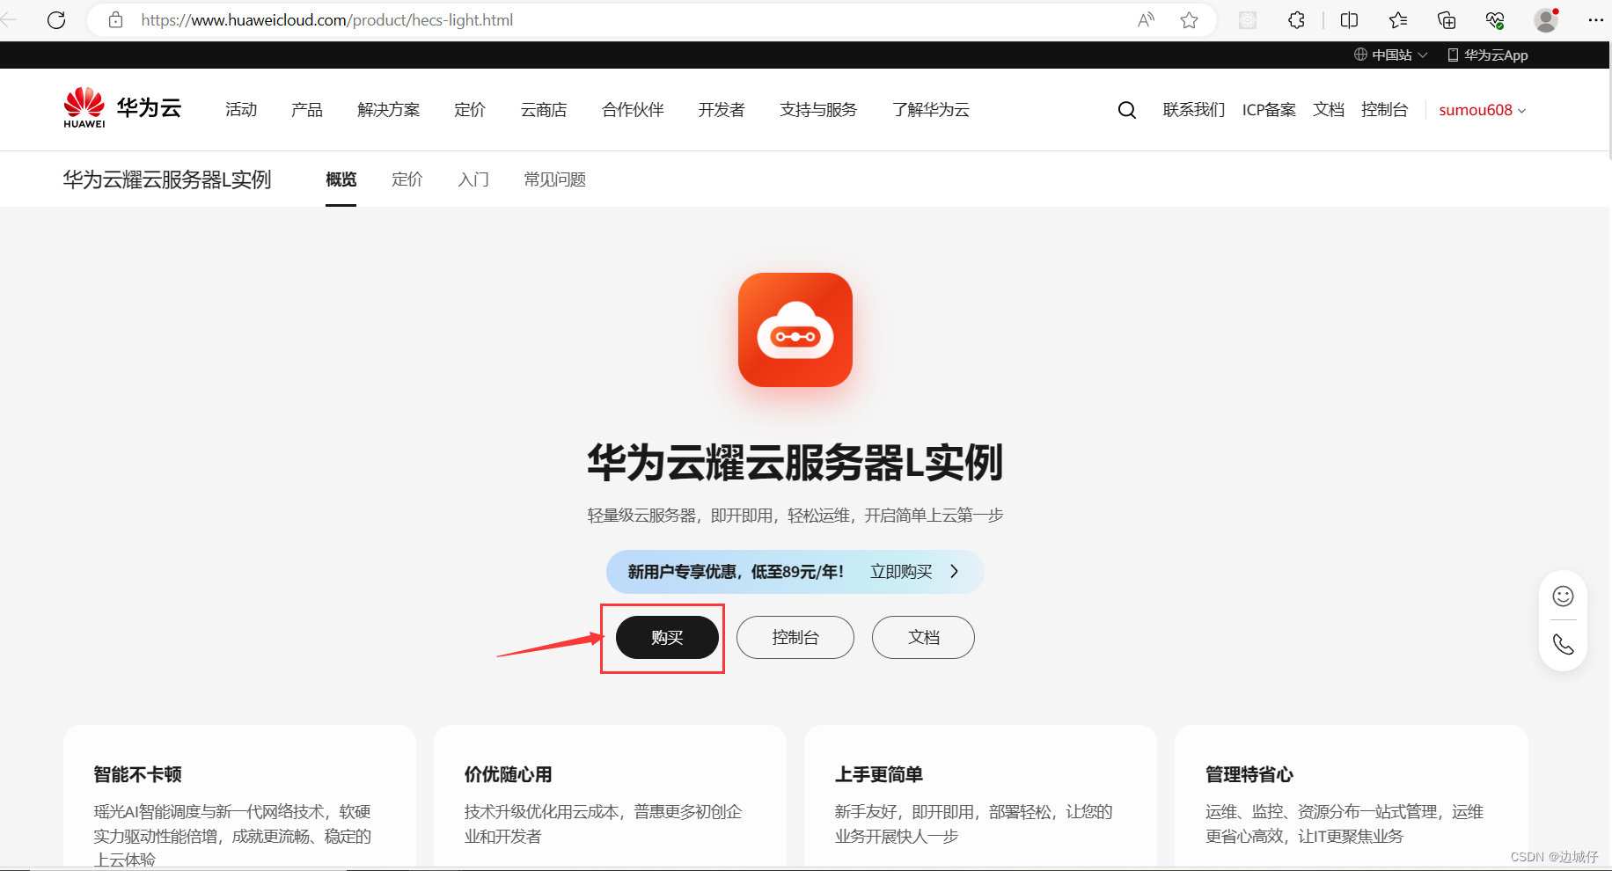Click 联系我们 link
The height and width of the screenshot is (871, 1612).
(x=1194, y=110)
